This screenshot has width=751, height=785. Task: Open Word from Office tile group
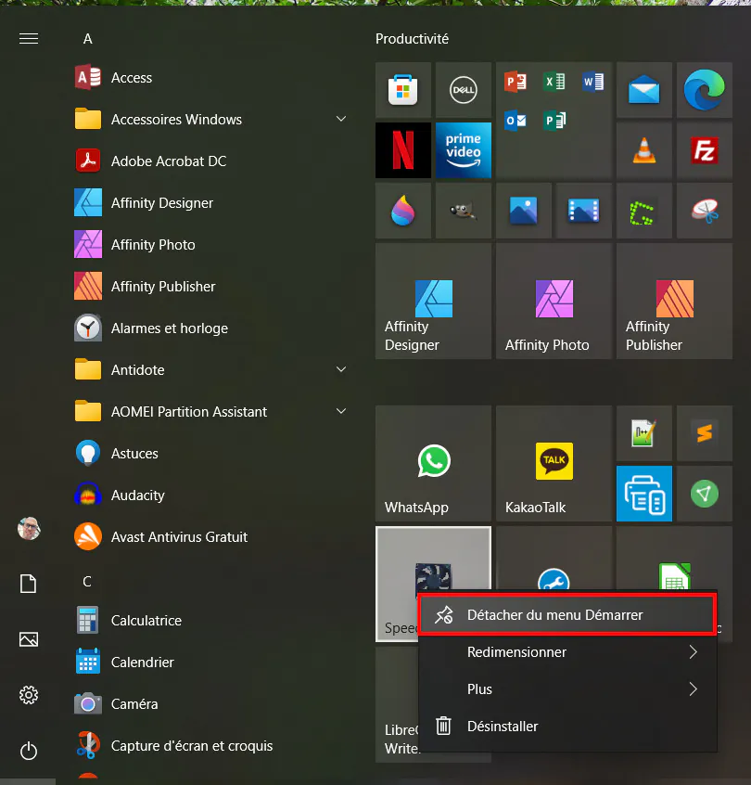click(593, 82)
